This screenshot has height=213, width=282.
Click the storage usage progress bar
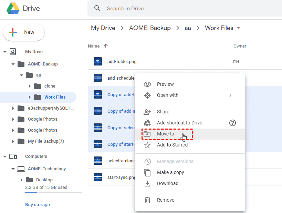tap(53, 193)
